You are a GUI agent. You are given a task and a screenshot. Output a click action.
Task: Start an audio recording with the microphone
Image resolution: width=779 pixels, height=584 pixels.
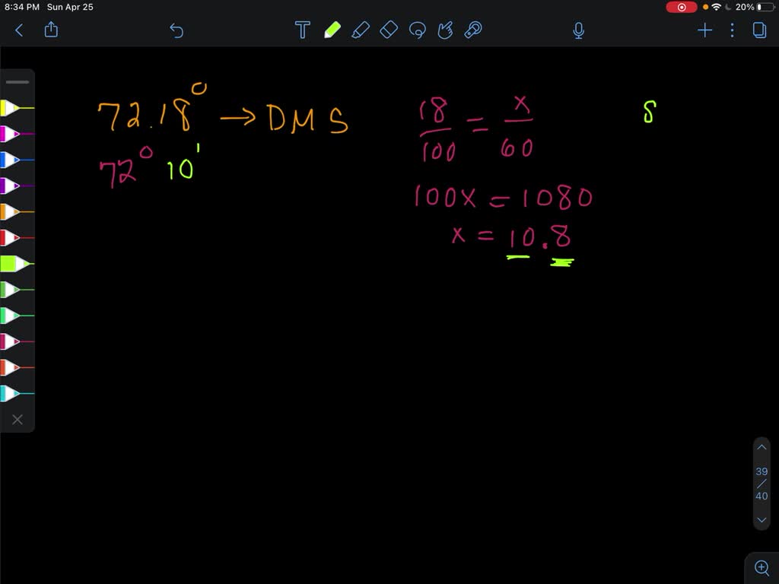coord(578,30)
